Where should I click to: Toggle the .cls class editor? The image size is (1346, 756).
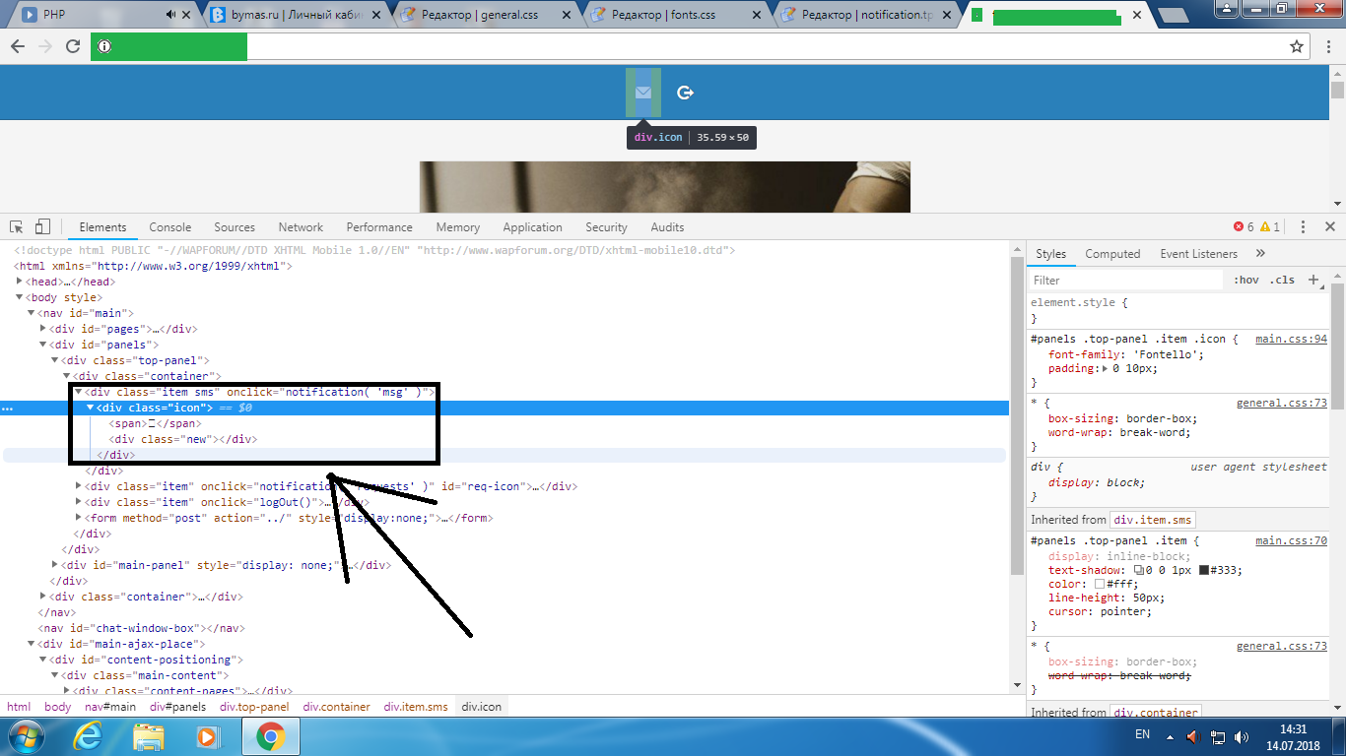(x=1282, y=281)
